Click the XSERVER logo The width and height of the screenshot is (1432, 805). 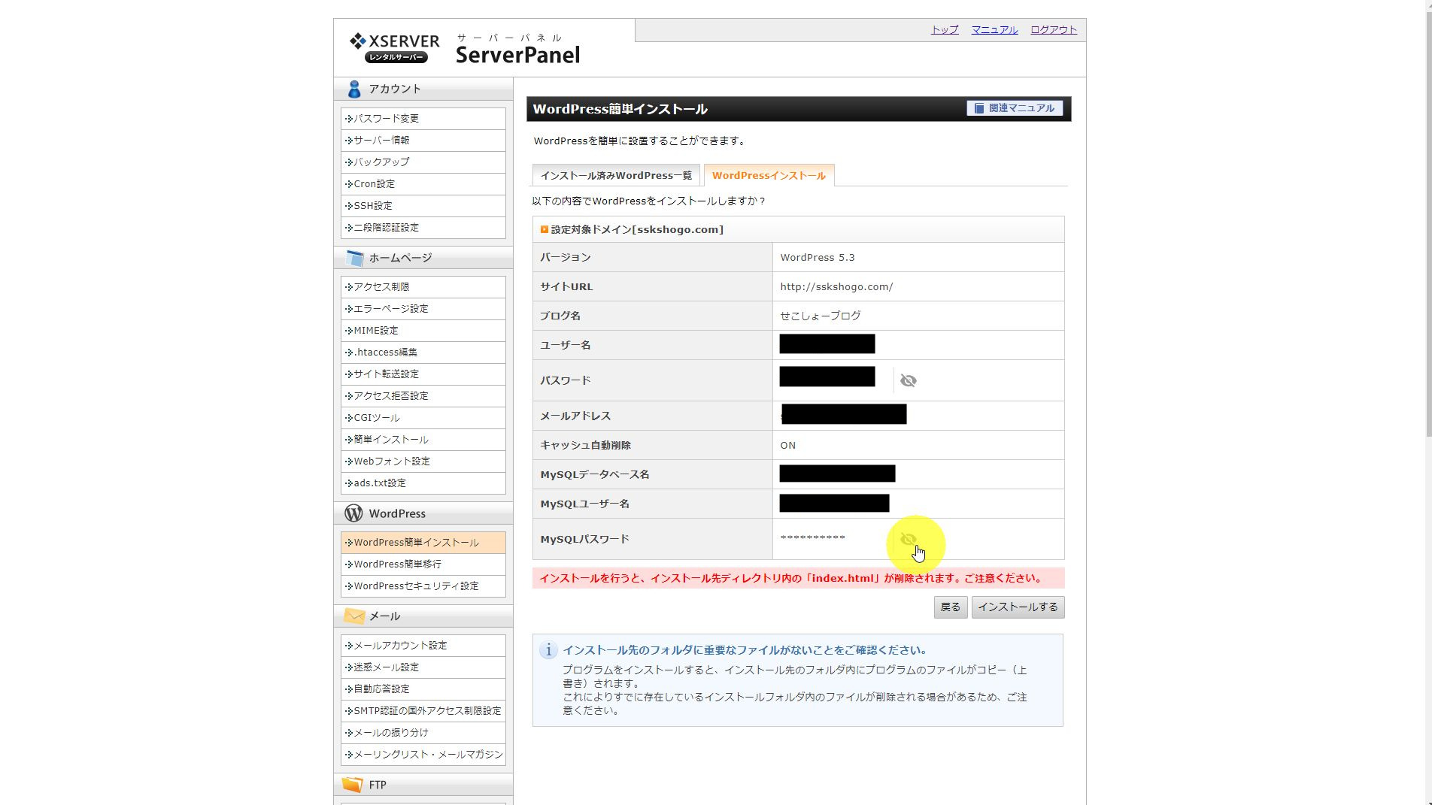click(394, 47)
